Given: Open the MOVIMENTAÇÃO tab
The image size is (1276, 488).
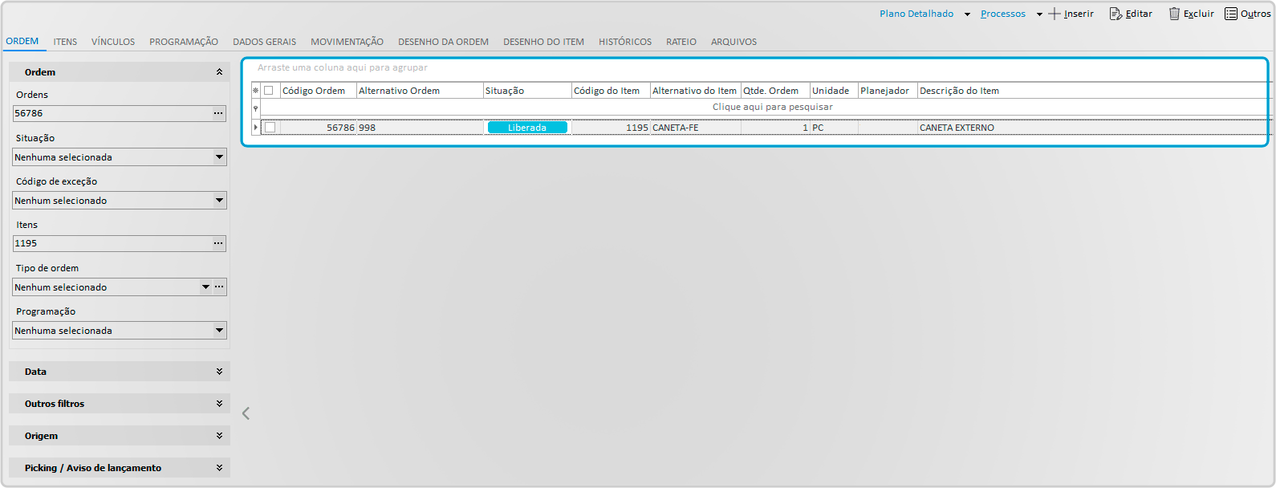Looking at the screenshot, I should point(347,42).
